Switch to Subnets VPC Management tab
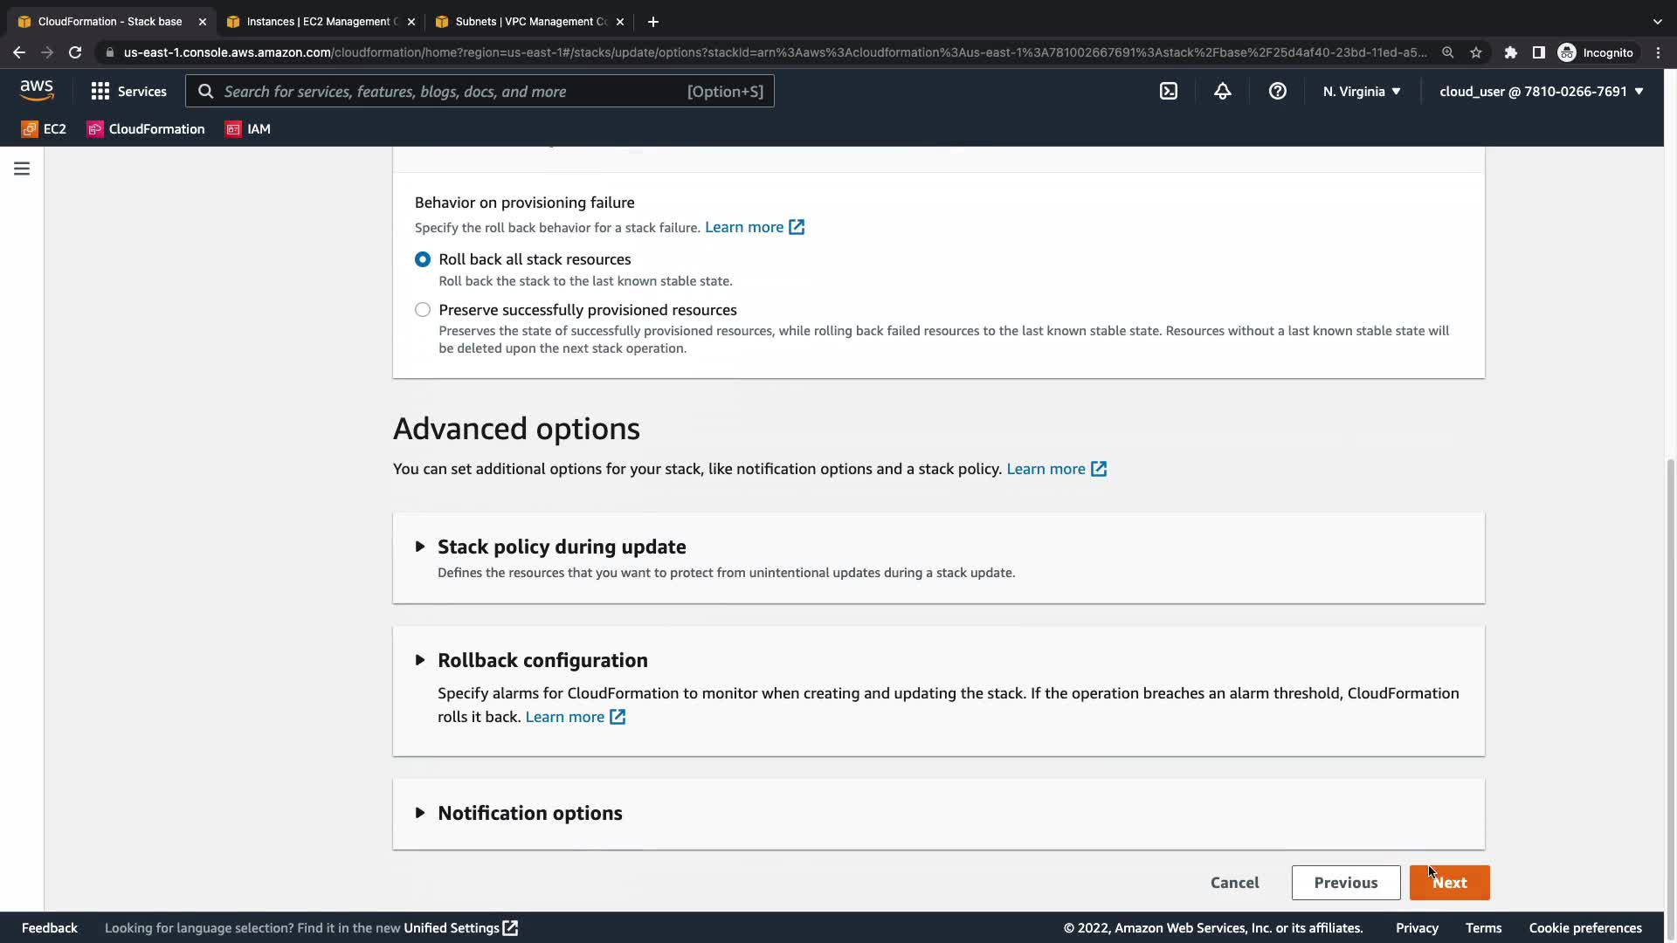The height and width of the screenshot is (943, 1677). 529,22
